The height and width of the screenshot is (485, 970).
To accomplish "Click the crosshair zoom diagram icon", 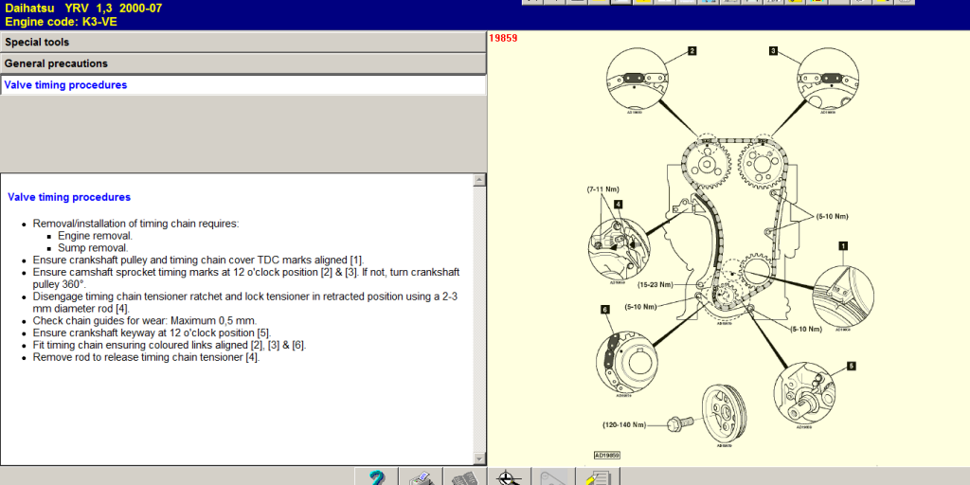I will click(x=509, y=477).
